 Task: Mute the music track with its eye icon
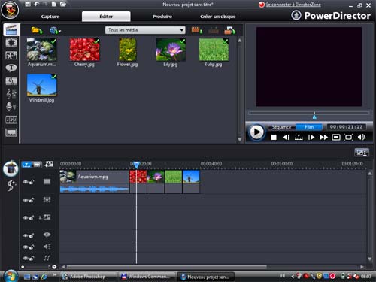(25, 258)
